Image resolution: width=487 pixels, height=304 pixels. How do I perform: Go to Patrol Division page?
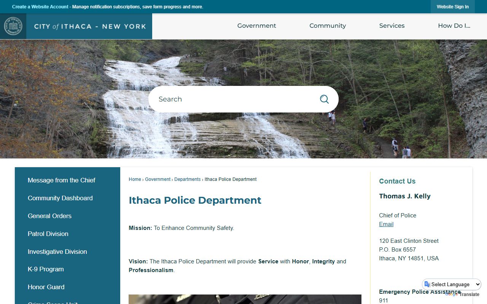coord(48,234)
